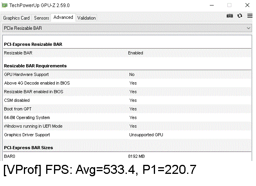Select the GPU Hardware Support row

tap(128, 74)
